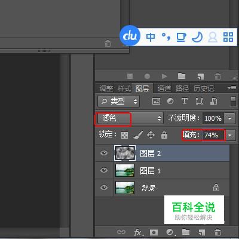
Task: Lock all padlock icon
Action: click(164, 135)
